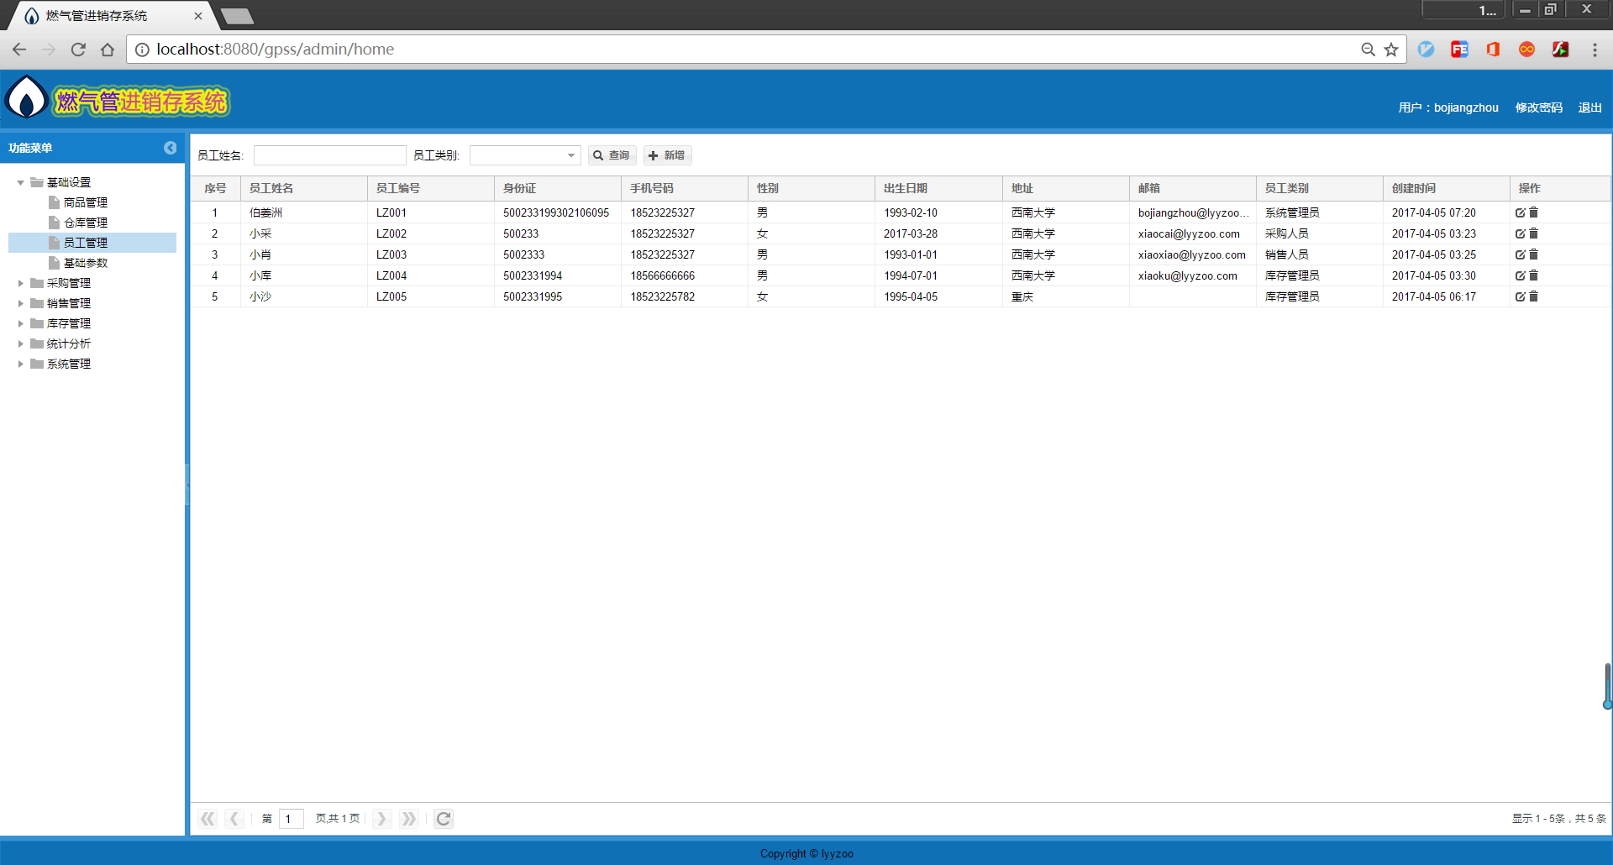
Task: Delete the employee row LZ004
Action: (1533, 275)
